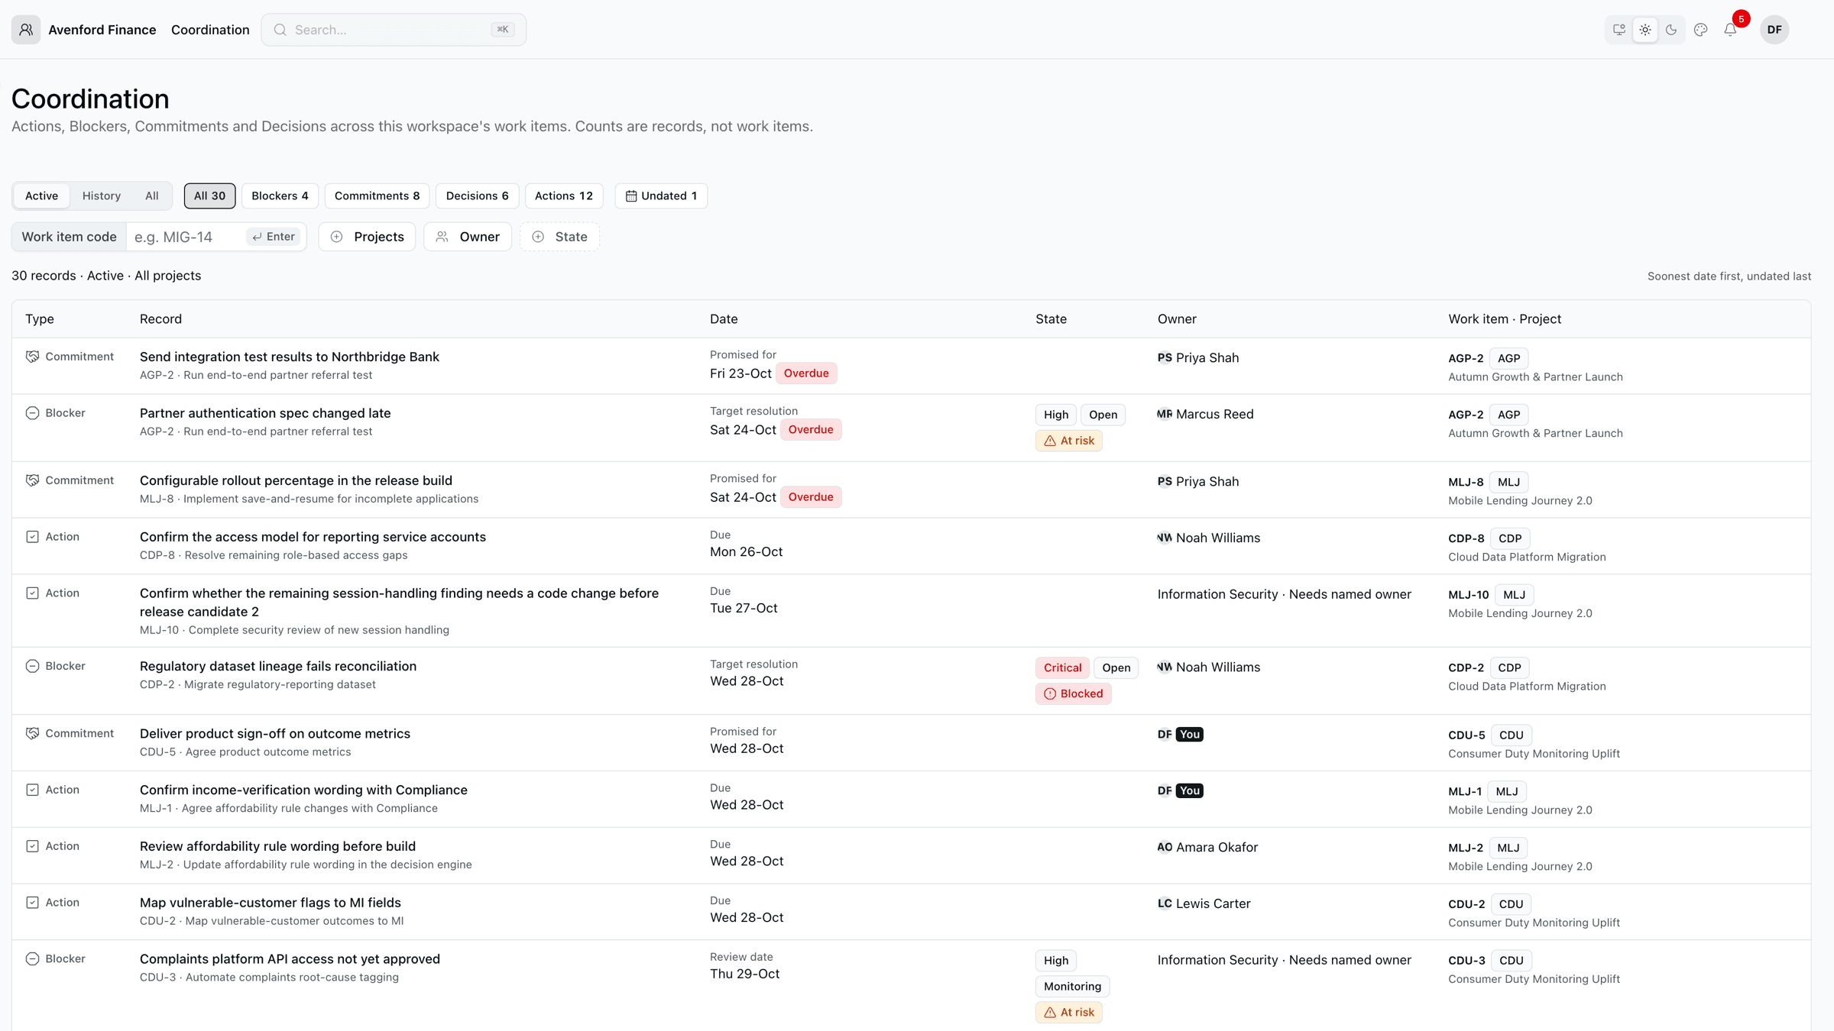
Task: Filter by Blockers 4 tab
Action: (280, 196)
